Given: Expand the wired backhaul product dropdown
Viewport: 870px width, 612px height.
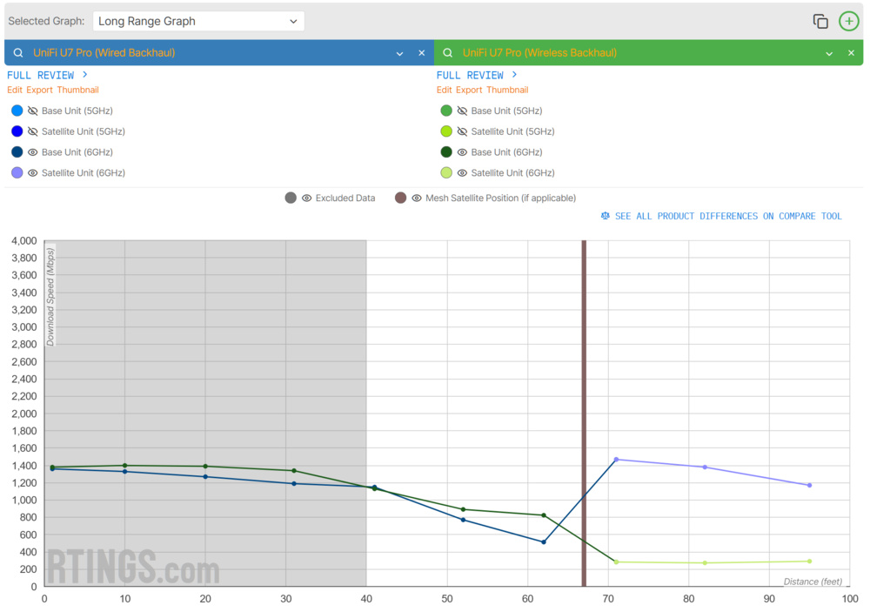Looking at the screenshot, I should tap(398, 52).
